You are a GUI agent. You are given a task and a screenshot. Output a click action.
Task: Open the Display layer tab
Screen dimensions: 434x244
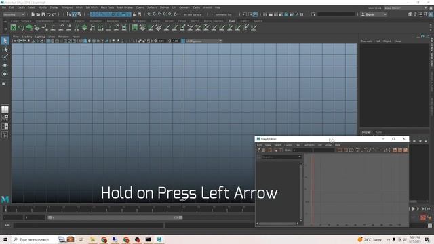[x=366, y=132]
